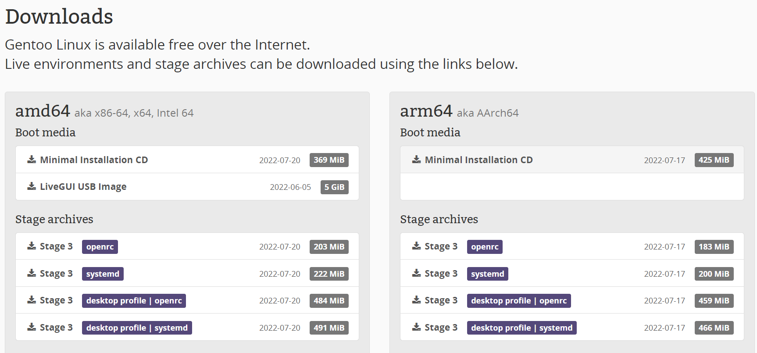Click the 5 GiB size label for LiveGUI image
Image resolution: width=757 pixels, height=353 pixels.
[x=335, y=187]
